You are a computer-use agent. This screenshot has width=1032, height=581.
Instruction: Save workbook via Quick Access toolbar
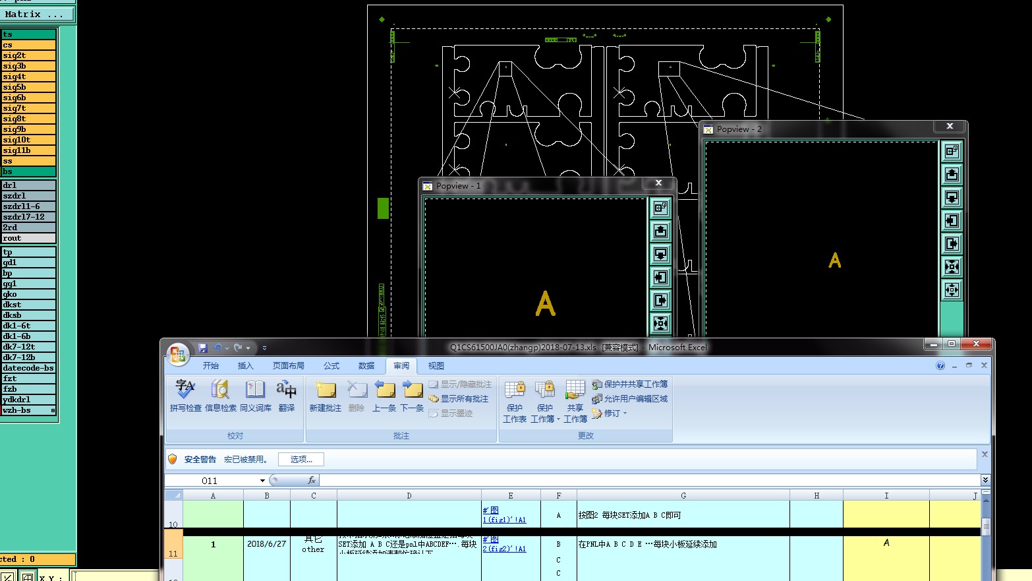click(203, 348)
